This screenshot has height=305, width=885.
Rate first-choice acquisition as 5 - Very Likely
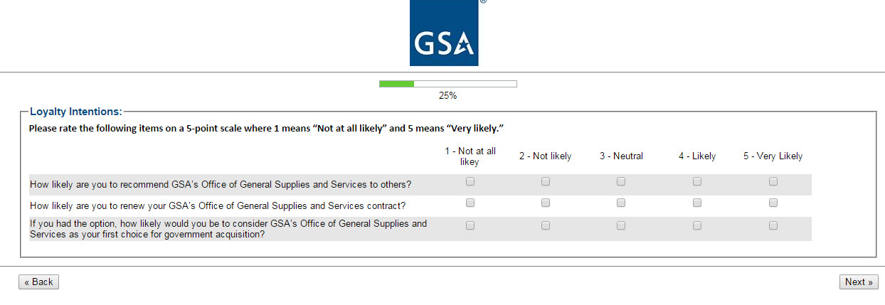(773, 225)
